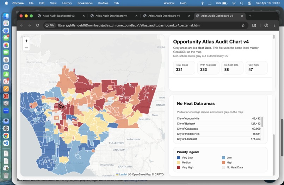View site info via the File chip

[50, 25]
